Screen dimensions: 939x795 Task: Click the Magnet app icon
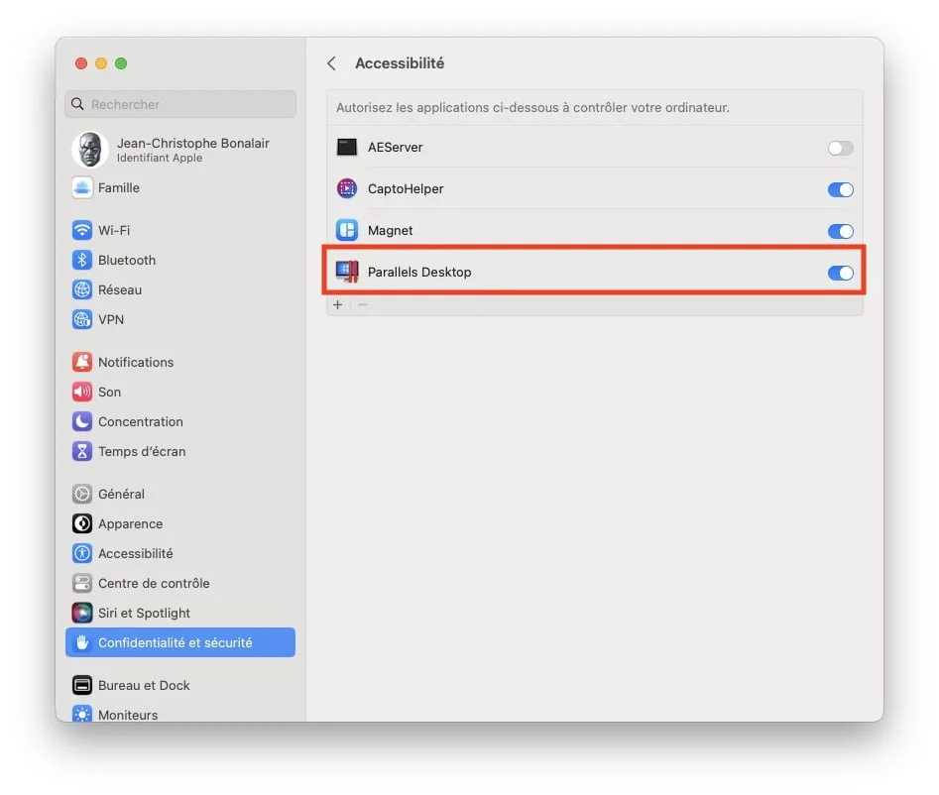(347, 231)
